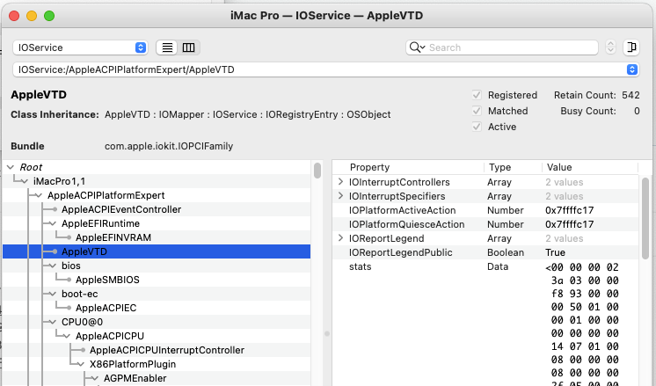Image resolution: width=656 pixels, height=386 pixels.
Task: Open the registry path dropdown arrows
Action: (632, 69)
